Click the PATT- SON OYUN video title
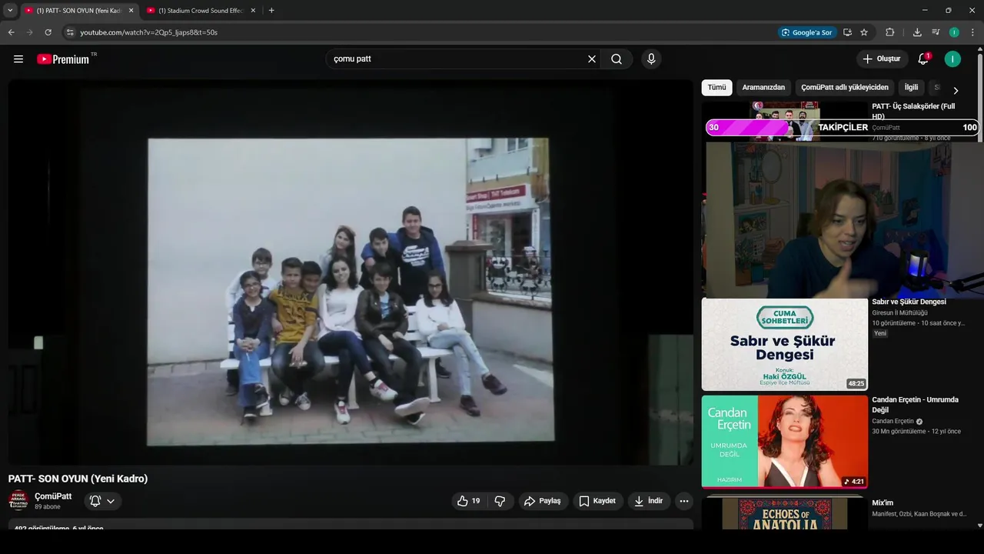This screenshot has height=554, width=984. pos(78,479)
